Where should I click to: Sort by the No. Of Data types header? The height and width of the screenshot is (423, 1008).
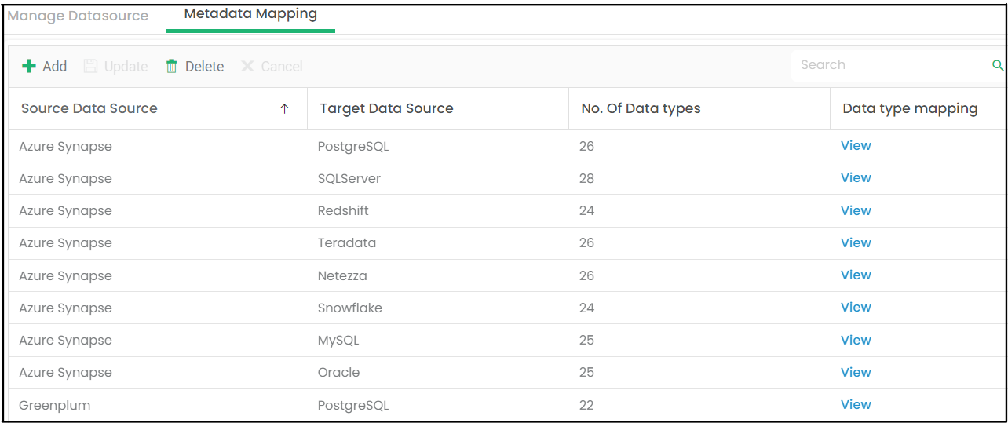coord(641,108)
